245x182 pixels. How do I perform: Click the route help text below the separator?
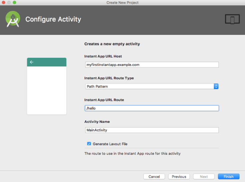[132, 153]
